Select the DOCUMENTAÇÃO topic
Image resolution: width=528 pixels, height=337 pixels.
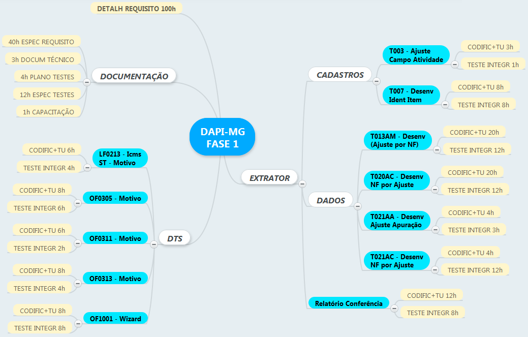click(x=134, y=76)
